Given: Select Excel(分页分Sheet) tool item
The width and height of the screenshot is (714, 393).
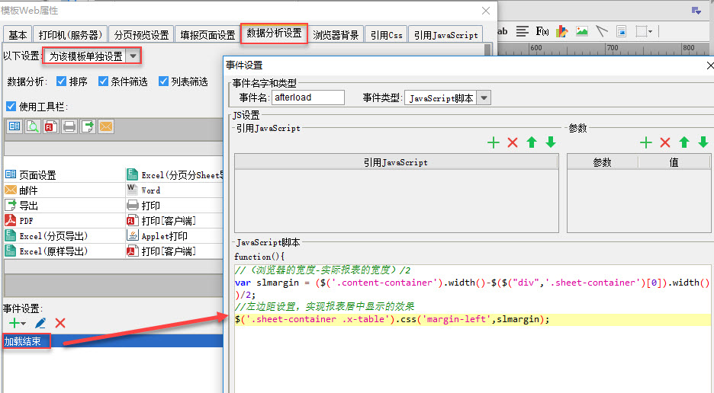Looking at the screenshot, I should [x=175, y=174].
